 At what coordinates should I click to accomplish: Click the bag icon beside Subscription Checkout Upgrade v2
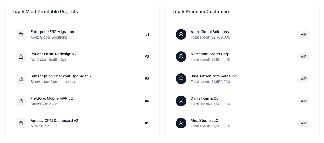(x=21, y=79)
